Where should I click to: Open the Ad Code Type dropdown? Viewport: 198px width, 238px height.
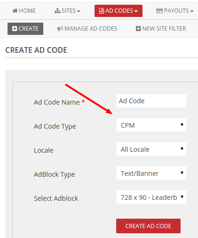pos(151,125)
